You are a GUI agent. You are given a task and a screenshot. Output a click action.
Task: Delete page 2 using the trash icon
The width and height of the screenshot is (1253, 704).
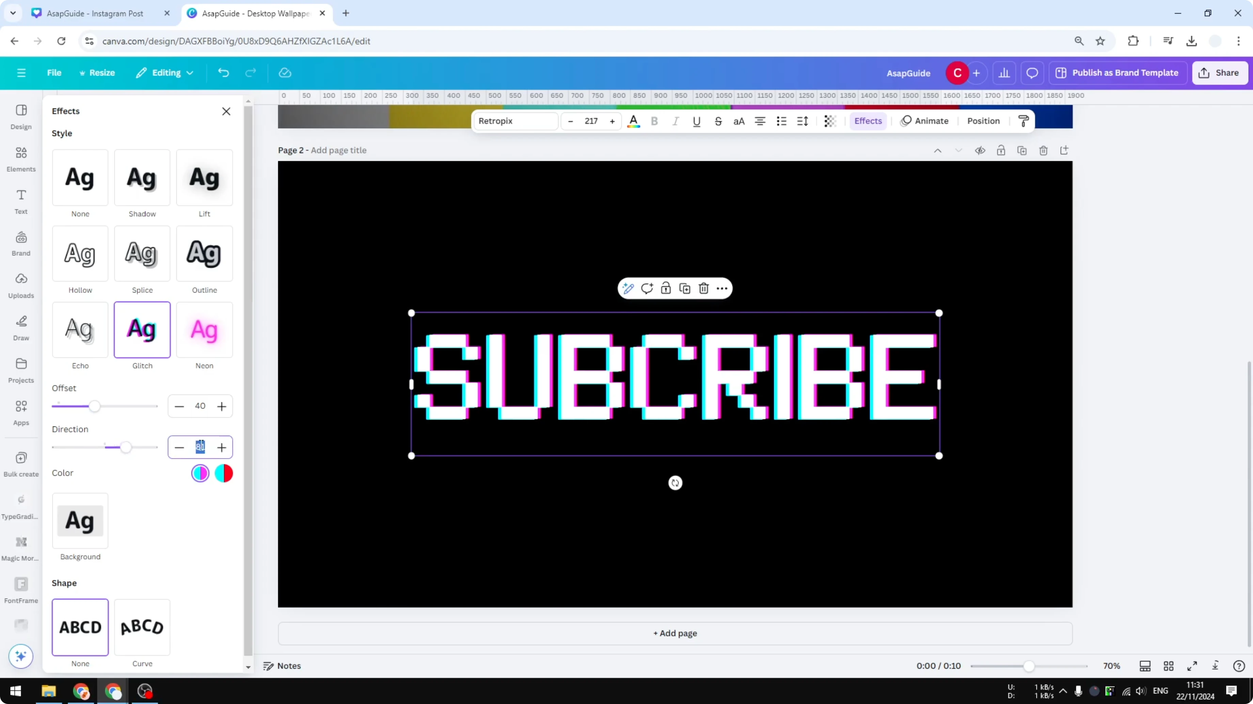click(x=1043, y=151)
